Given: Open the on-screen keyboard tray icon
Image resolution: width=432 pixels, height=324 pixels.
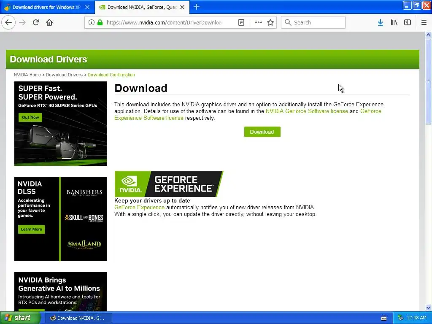Looking at the screenshot, I should (384, 318).
